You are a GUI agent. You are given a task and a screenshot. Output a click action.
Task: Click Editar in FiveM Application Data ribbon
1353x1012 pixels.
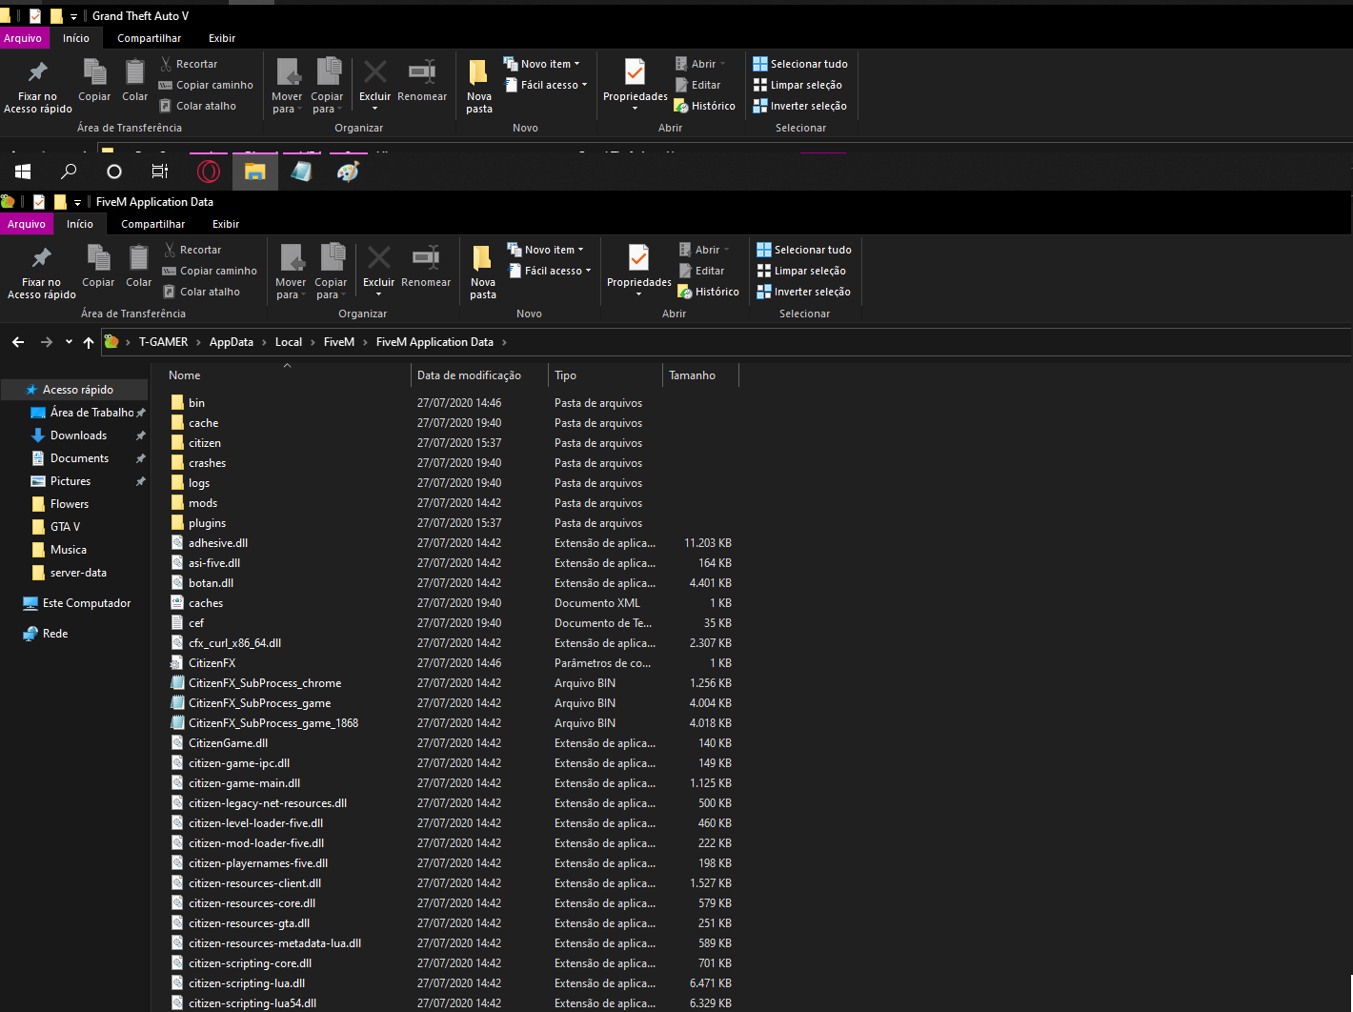701,271
